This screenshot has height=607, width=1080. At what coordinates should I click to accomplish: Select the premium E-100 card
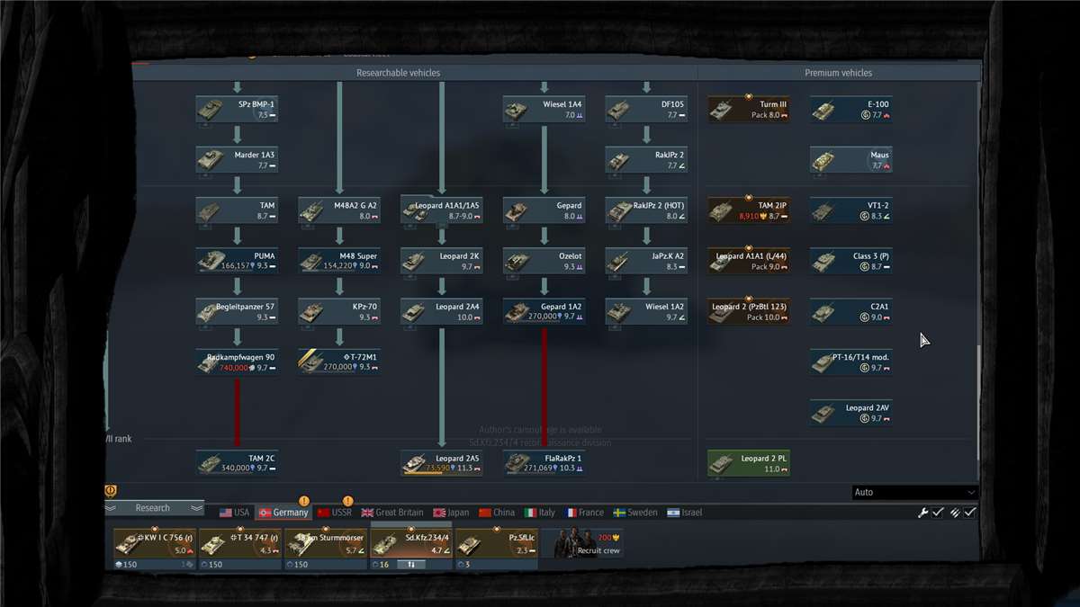(x=851, y=110)
